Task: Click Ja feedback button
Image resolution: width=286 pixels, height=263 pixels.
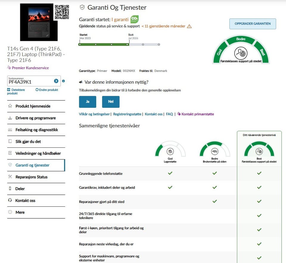Action: tap(88, 102)
